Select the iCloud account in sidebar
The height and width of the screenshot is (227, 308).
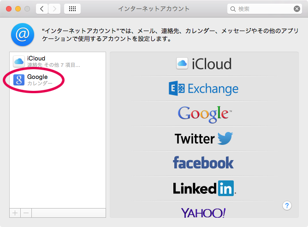[x=58, y=61]
